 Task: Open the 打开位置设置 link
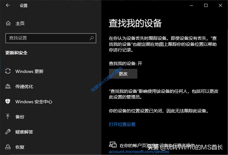122,124
